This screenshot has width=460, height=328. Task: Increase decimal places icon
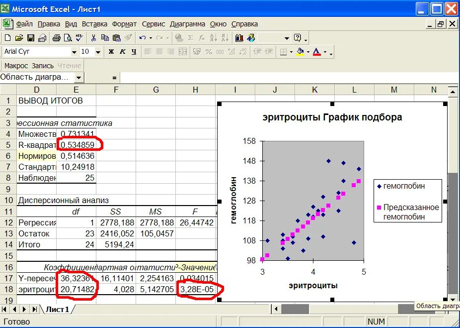231,52
